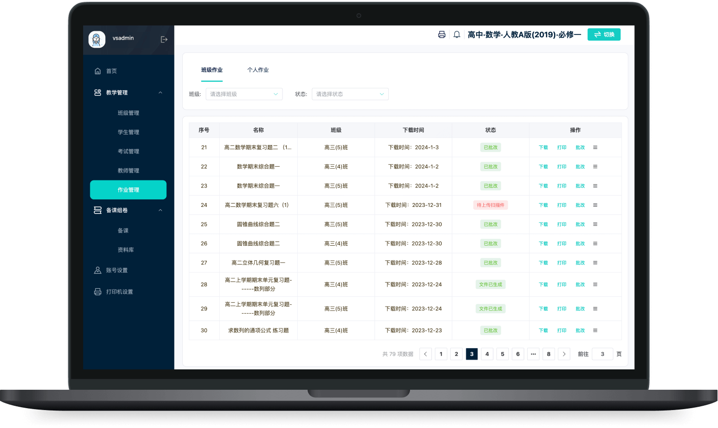Viewport: 718px width, 428px height.
Task: Click 批改 link in row 29
Action: [580, 308]
